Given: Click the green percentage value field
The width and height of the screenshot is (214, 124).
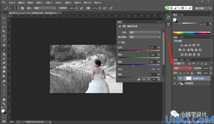Looking at the screenshot, I should [153, 55].
